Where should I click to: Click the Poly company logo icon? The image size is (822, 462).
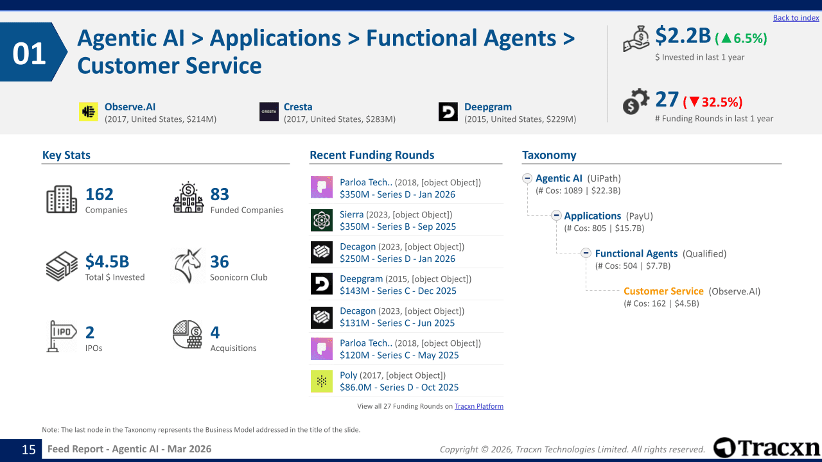pos(322,381)
